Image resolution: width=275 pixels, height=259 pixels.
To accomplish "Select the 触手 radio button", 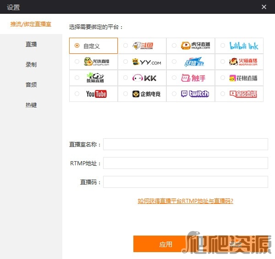I will click(174, 78).
